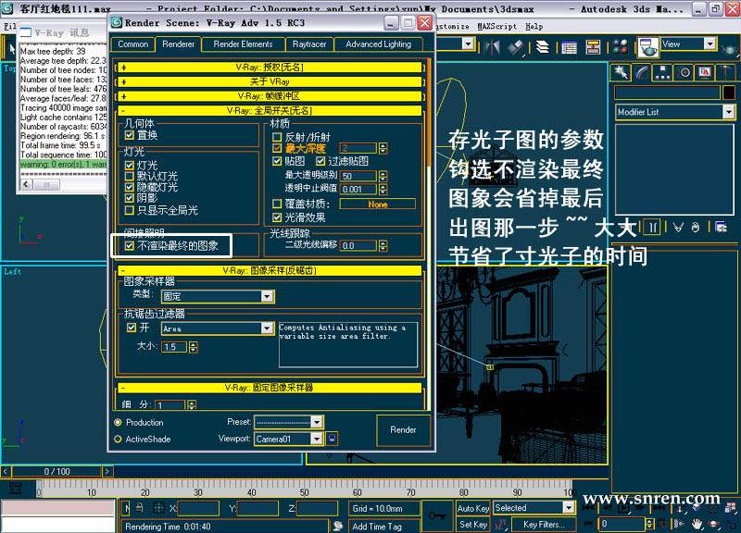Click the Auto Key button
The width and height of the screenshot is (741, 533).
(473, 508)
